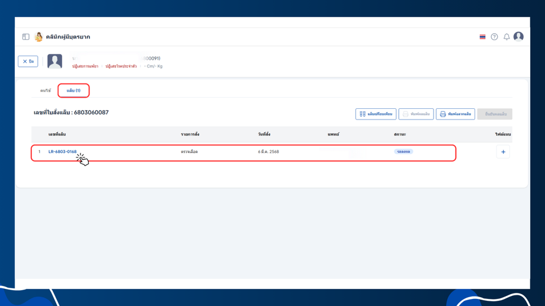Screen dimensions: 545x306
Task: Click the สถานะ column header
Action: [400, 134]
